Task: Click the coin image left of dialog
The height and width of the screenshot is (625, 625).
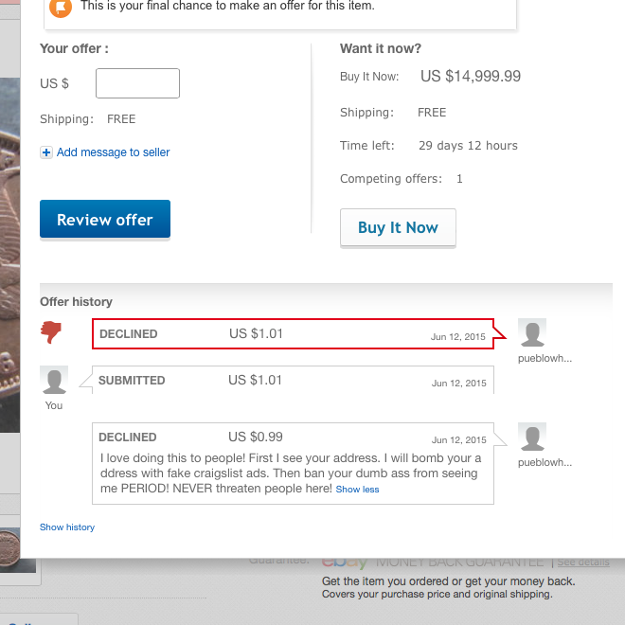Action: [x=10, y=255]
